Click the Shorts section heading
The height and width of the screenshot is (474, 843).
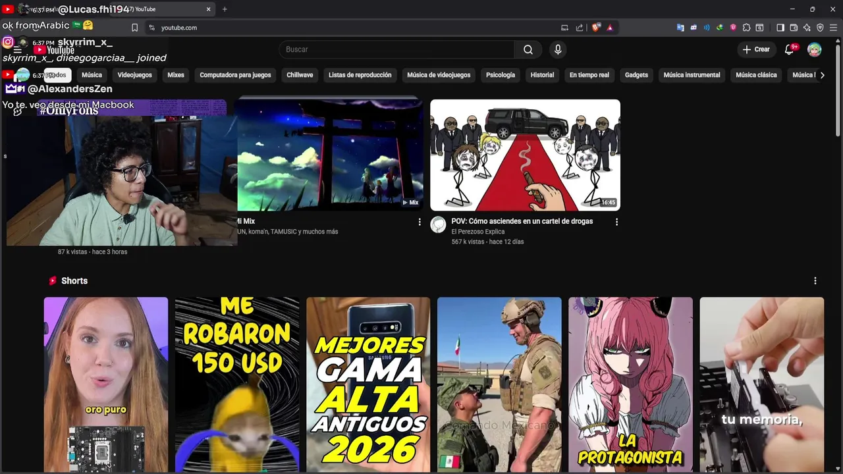coord(74,280)
